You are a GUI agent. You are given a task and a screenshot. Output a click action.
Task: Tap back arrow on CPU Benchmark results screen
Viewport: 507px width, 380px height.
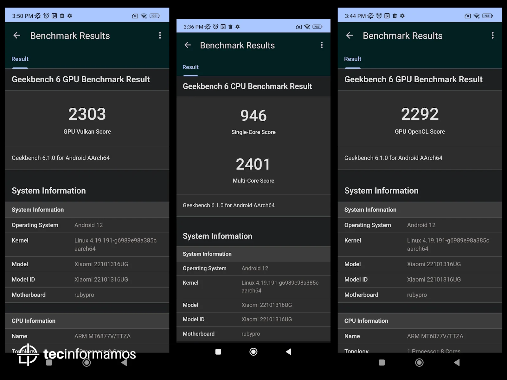pyautogui.click(x=188, y=45)
